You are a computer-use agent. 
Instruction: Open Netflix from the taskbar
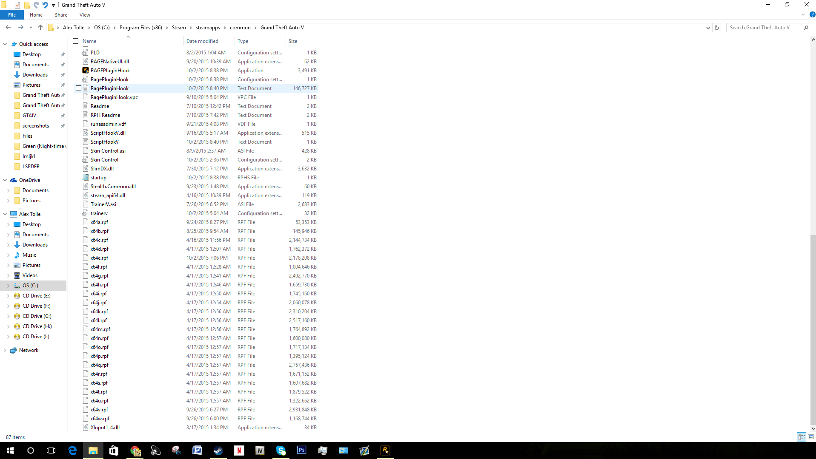(239, 450)
